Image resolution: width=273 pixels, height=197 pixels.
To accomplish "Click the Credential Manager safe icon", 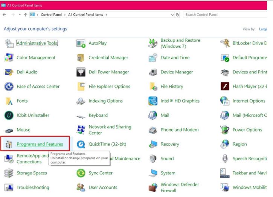I will [x=81, y=58].
